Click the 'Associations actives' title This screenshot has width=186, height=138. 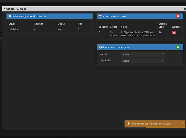coord(115,16)
